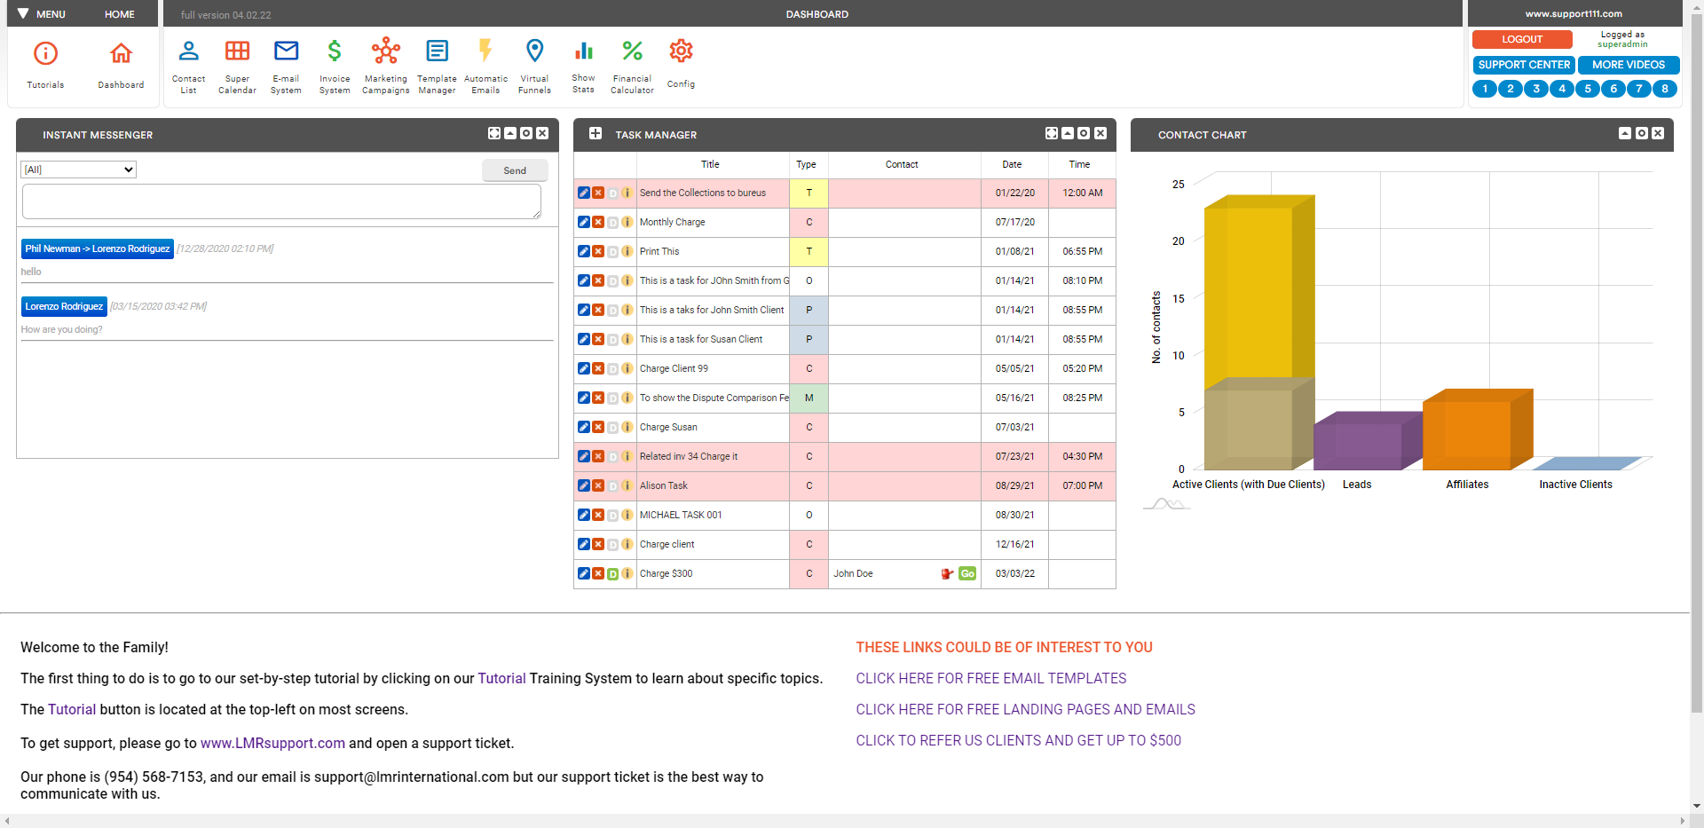This screenshot has width=1704, height=828.
Task: Open video number 1
Action: tap(1485, 89)
